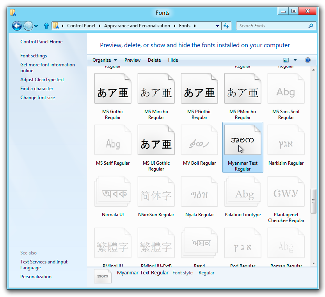The height and width of the screenshot is (297, 325).
Task: Open Change font size
Action: coord(37,98)
